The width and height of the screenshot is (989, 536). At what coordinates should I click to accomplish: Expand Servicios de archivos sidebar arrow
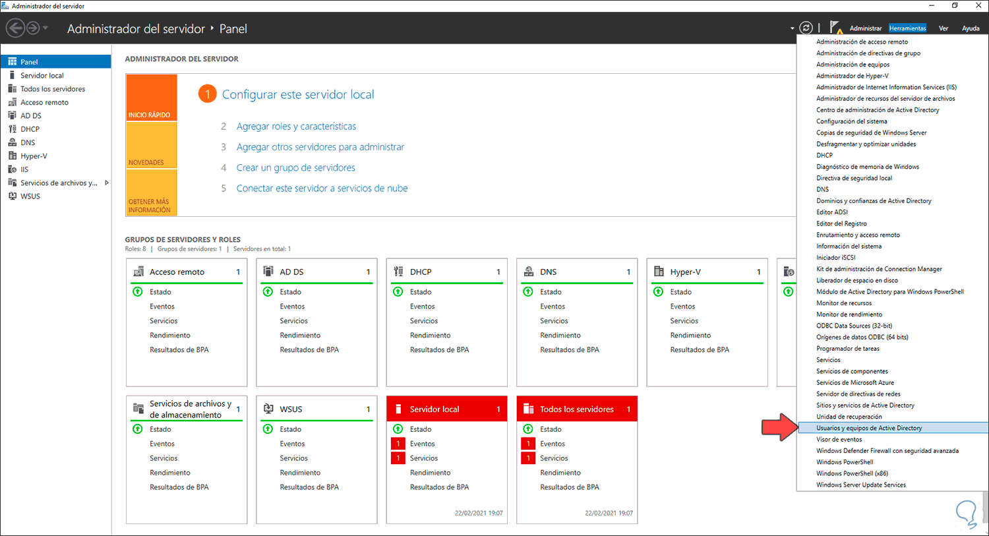tap(106, 183)
